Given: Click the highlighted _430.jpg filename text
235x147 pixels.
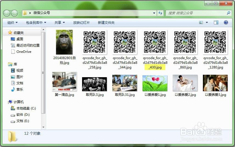Looking at the screenshot, I should coord(155,67).
